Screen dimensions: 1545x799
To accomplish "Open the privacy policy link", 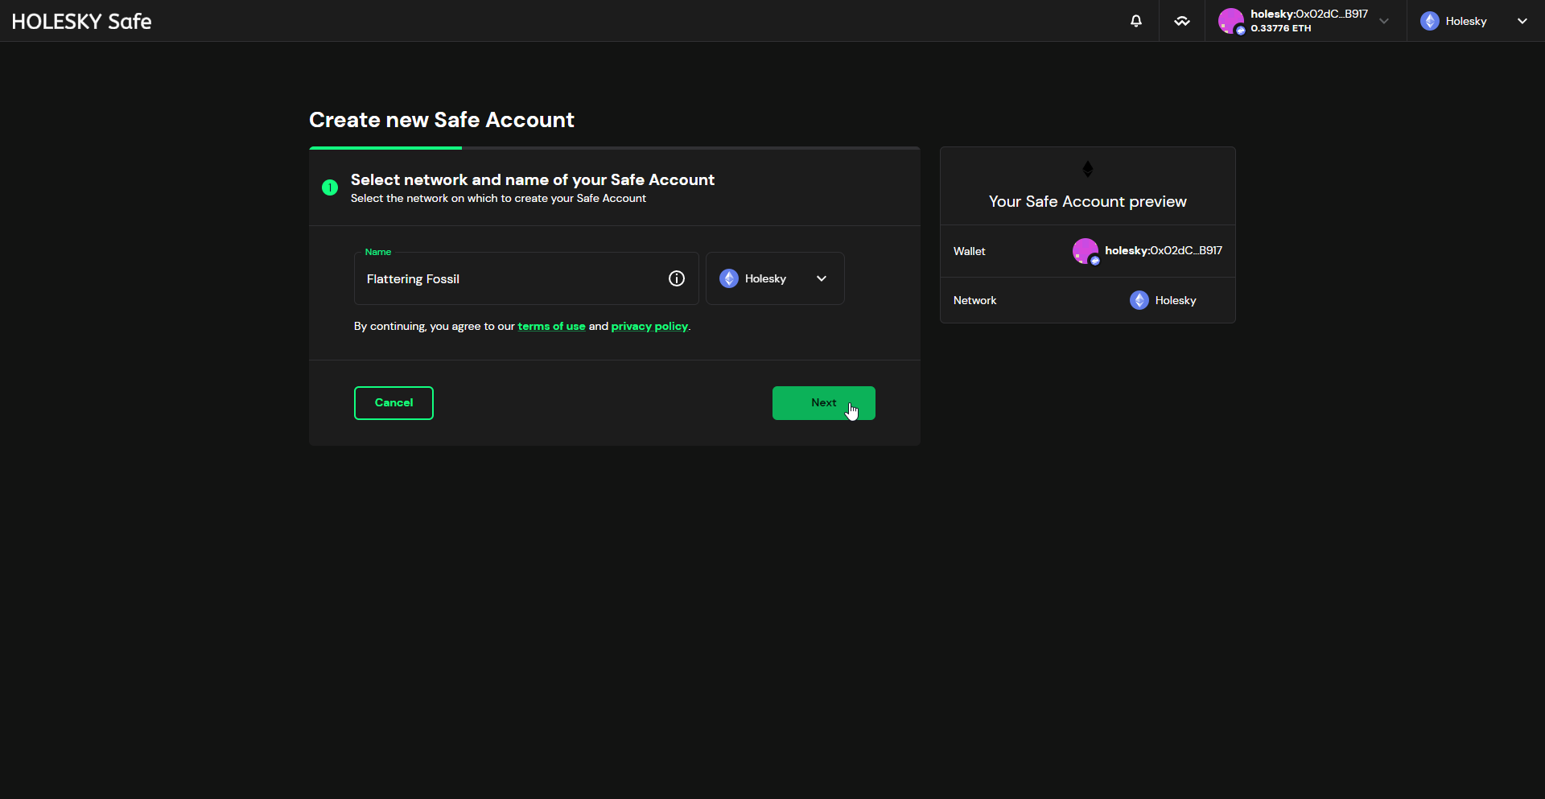I will 649,326.
